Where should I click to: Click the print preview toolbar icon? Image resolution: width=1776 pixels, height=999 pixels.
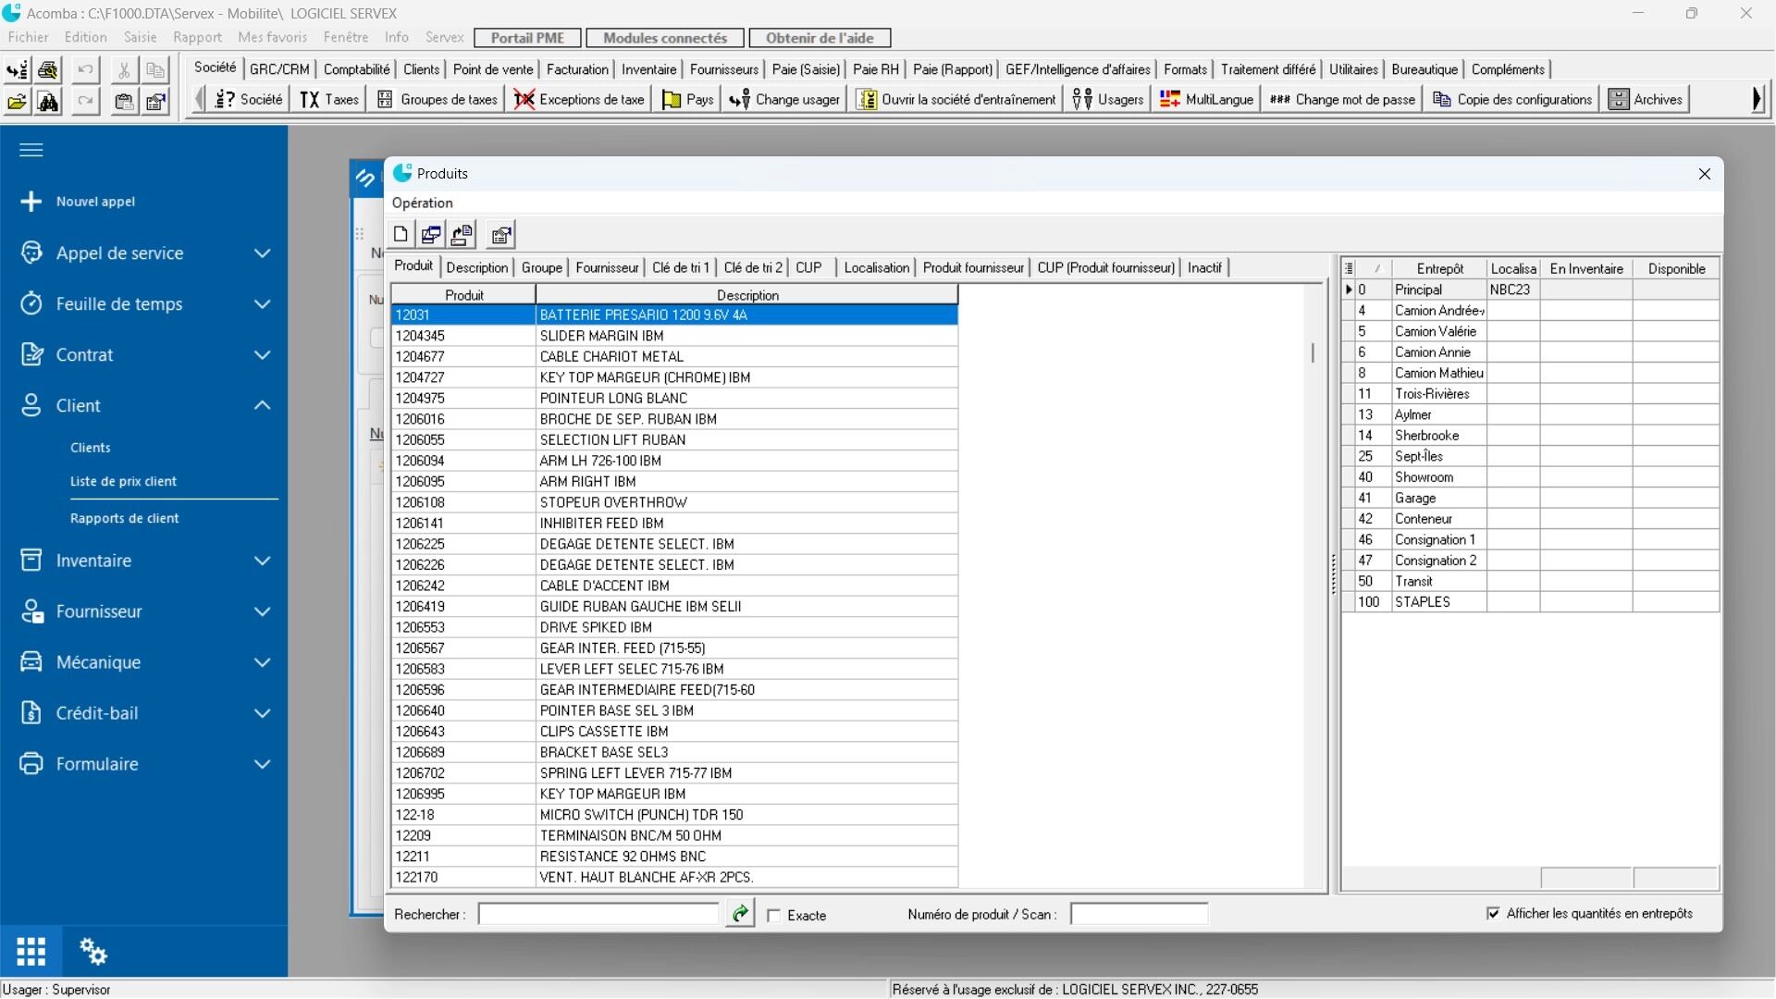(x=48, y=70)
